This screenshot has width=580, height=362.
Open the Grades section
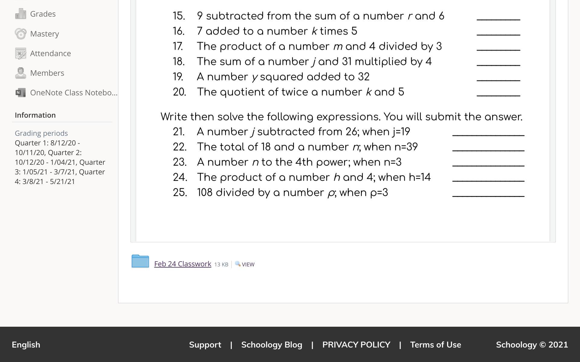click(43, 14)
